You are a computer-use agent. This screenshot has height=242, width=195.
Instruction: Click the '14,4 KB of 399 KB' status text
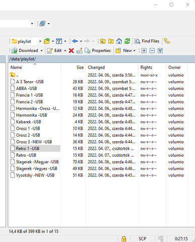click(34, 231)
